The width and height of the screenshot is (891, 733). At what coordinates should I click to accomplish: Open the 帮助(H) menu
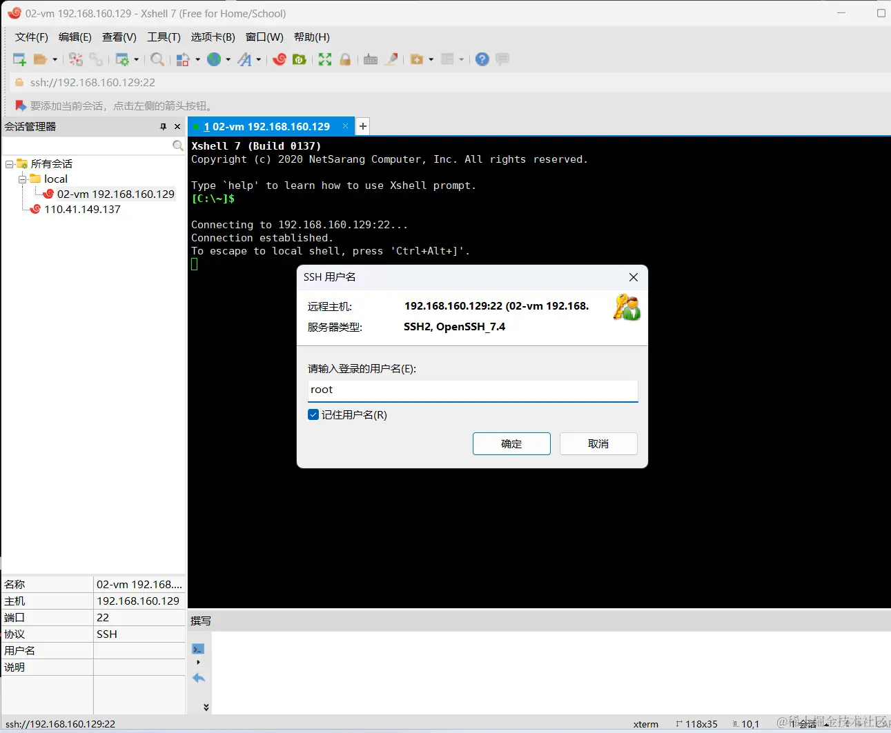pyautogui.click(x=312, y=37)
